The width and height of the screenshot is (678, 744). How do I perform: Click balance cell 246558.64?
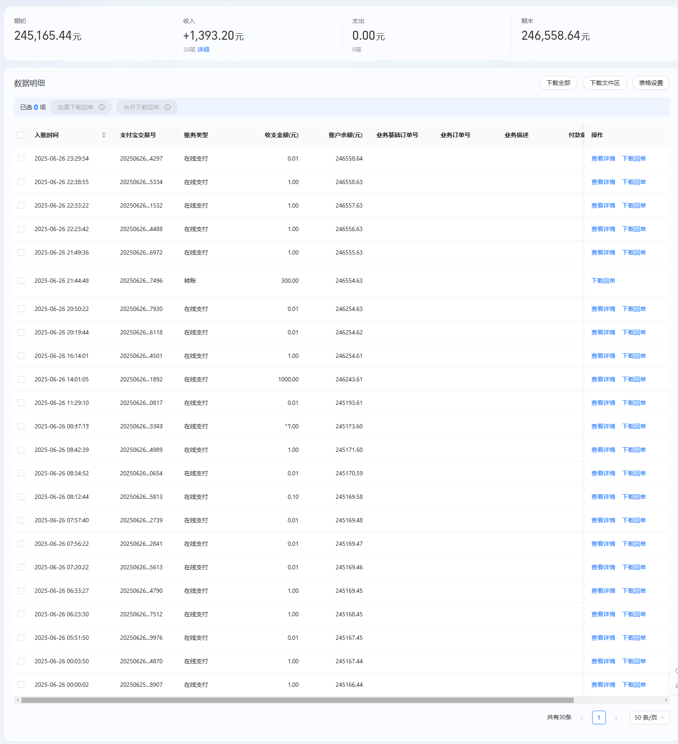point(349,158)
